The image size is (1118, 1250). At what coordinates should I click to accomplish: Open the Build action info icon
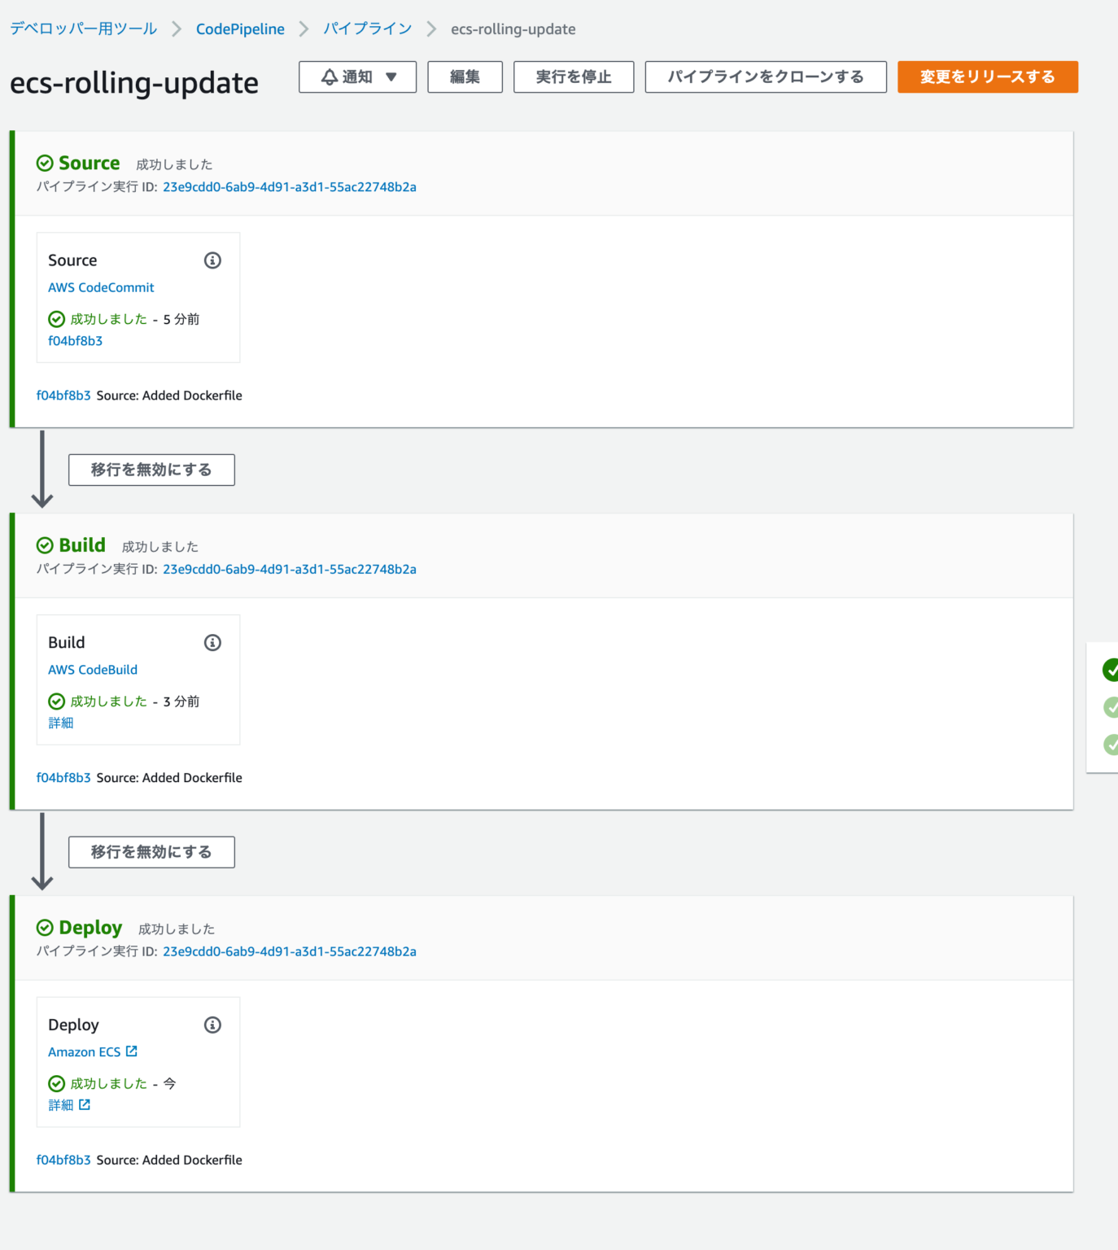click(212, 642)
